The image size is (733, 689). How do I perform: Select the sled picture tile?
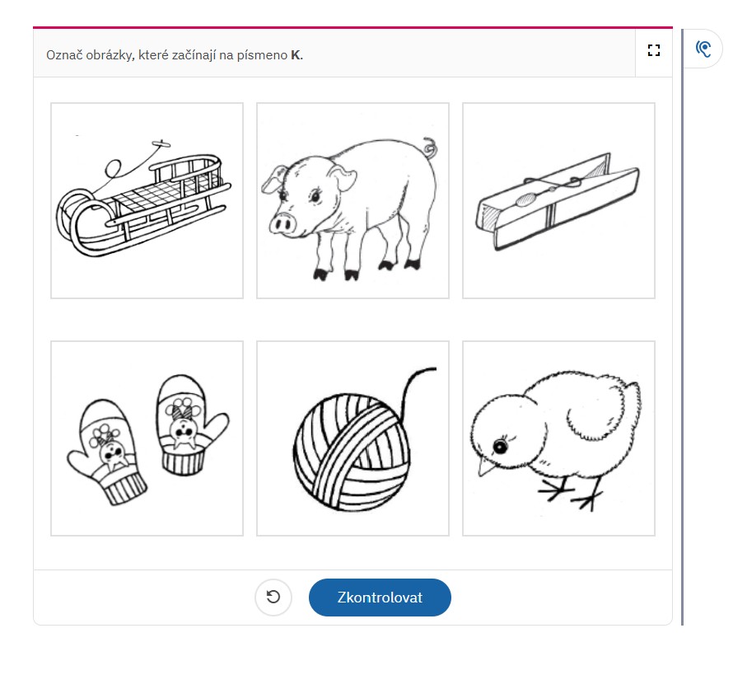[147, 200]
